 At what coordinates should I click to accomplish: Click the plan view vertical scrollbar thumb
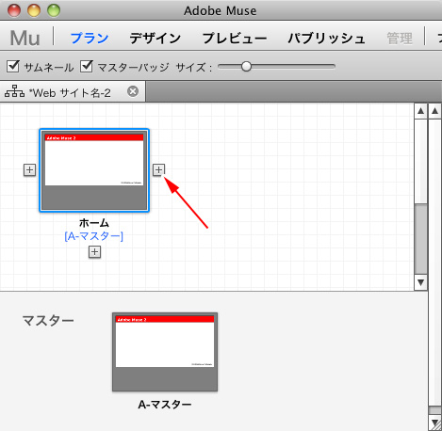tap(420, 239)
